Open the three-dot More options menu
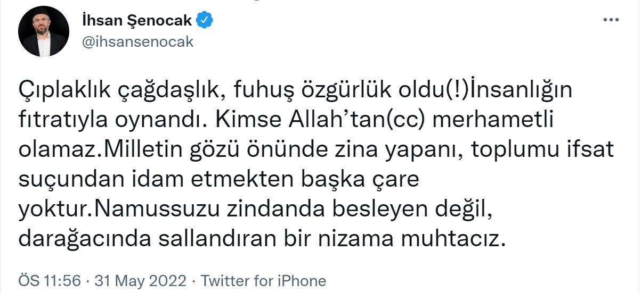Viewport: 641px width, 293px height. pos(611,20)
